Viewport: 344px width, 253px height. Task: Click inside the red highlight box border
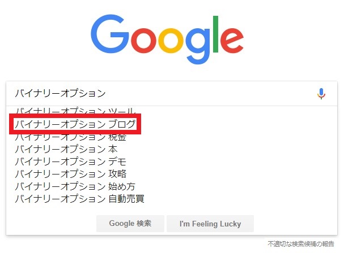75,124
